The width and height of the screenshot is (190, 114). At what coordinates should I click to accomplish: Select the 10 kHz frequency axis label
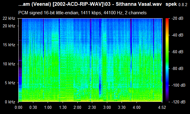[x=9, y=64]
